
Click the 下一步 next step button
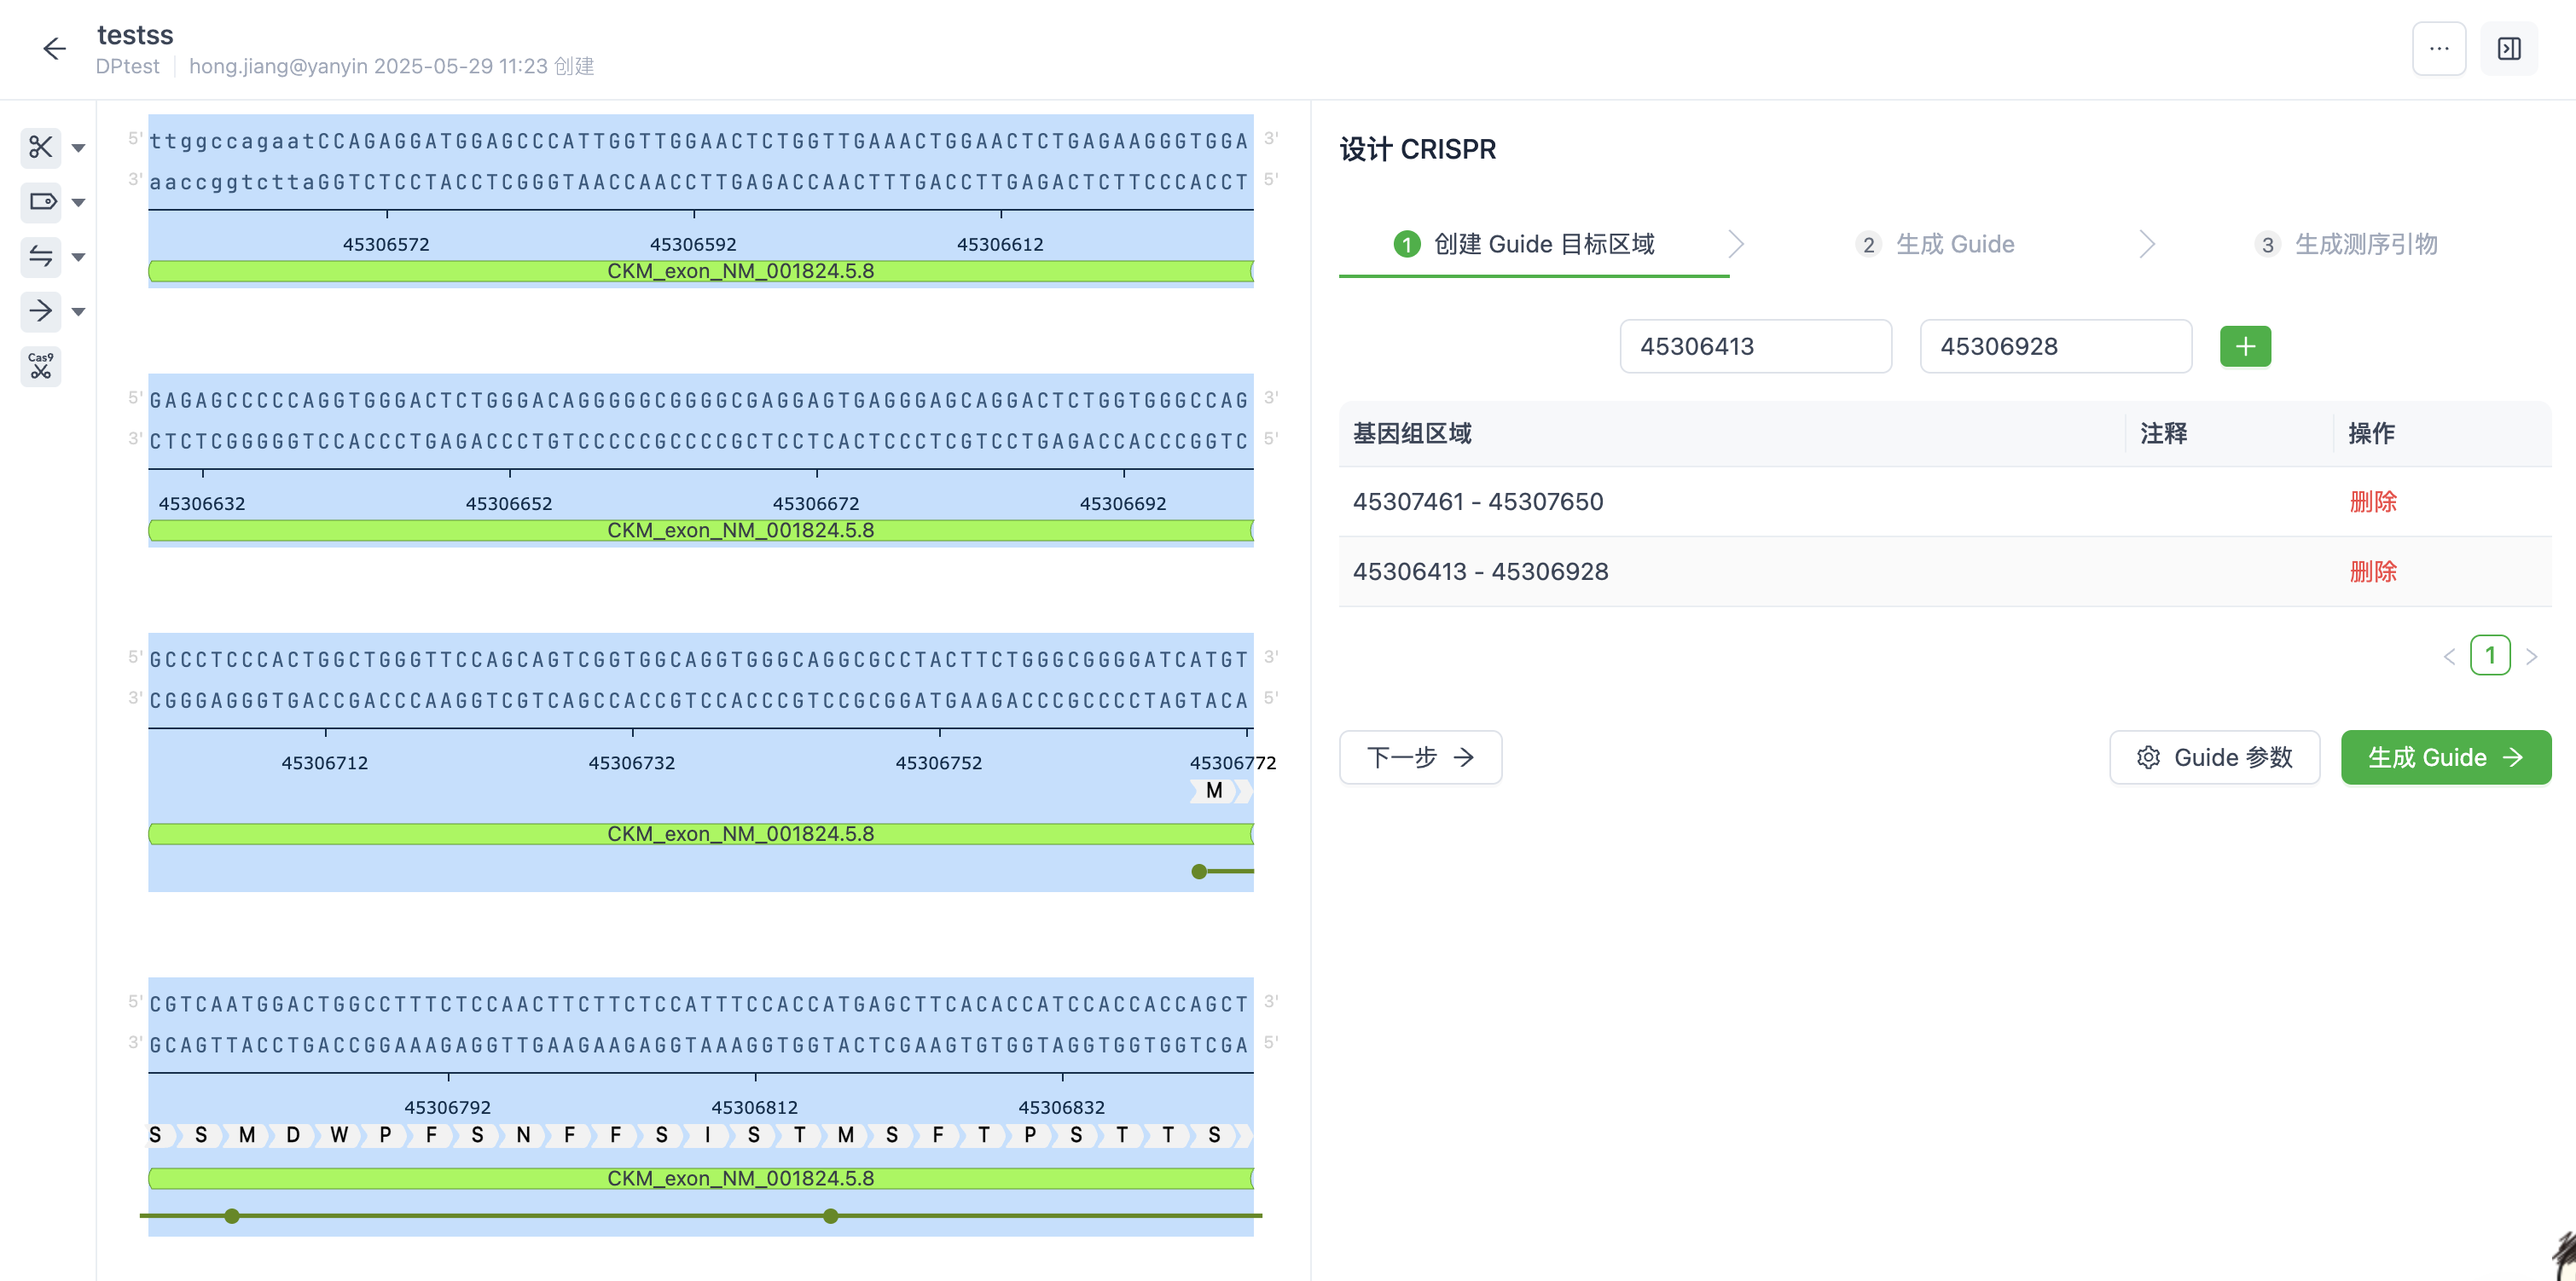[x=1419, y=757]
